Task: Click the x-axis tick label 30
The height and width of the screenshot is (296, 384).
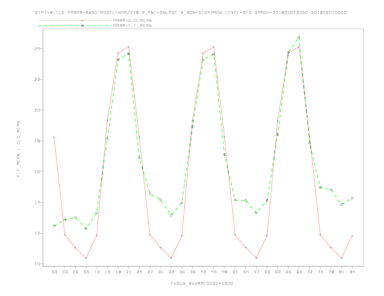Action: tap(160, 272)
